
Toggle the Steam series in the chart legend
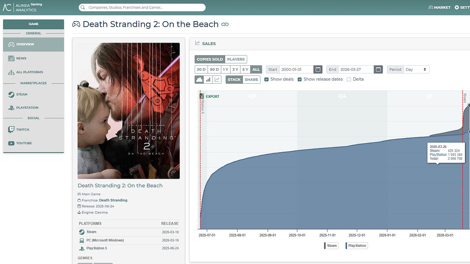click(x=331, y=246)
